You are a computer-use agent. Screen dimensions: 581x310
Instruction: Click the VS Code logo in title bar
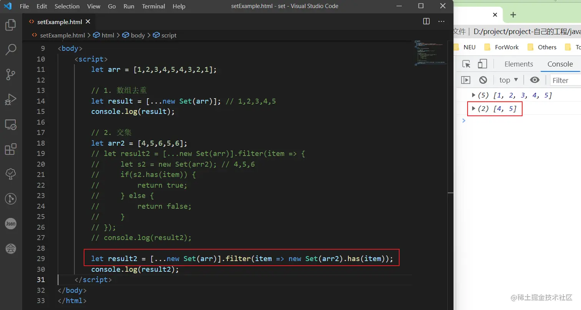coord(8,6)
